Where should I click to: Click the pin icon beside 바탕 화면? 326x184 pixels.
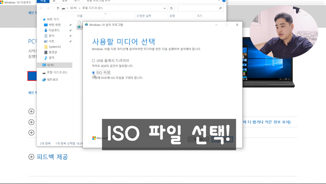pos(70,25)
